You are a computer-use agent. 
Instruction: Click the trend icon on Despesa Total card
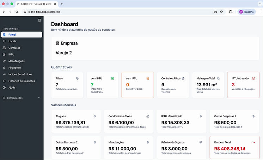(x=253, y=142)
